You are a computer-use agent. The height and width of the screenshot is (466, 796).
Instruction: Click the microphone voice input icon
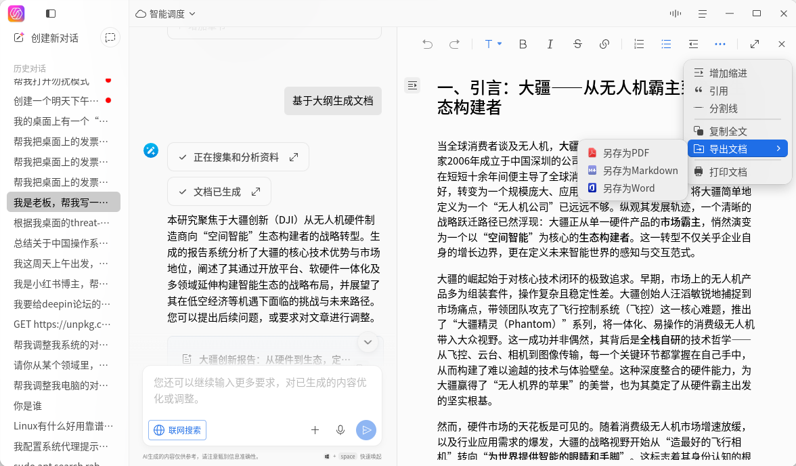340,430
